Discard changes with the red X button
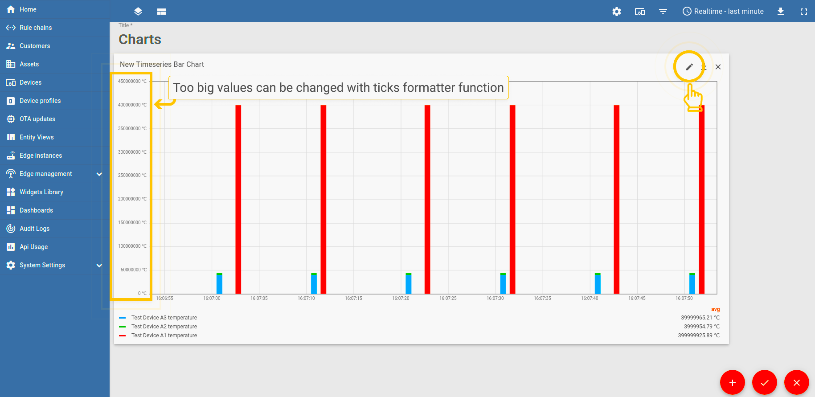 [x=797, y=382]
